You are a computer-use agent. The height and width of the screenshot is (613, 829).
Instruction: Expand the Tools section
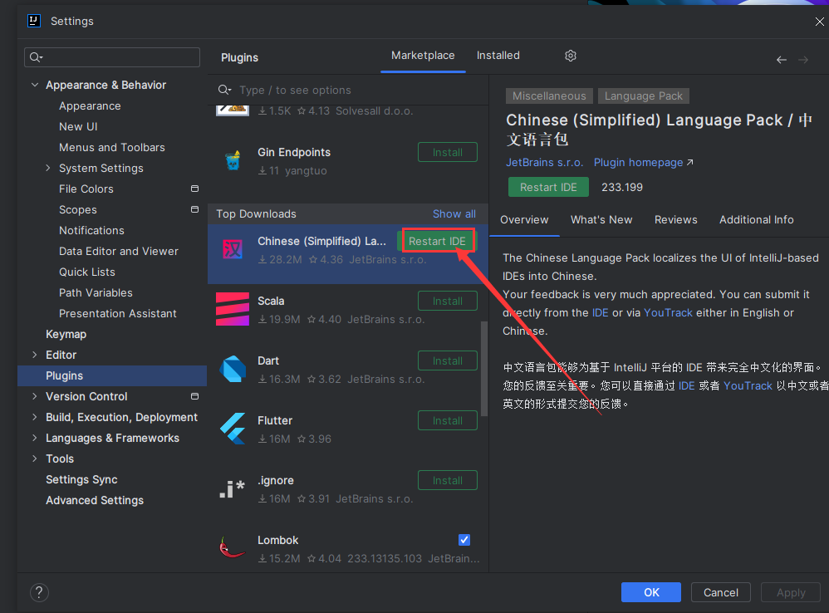pos(34,459)
